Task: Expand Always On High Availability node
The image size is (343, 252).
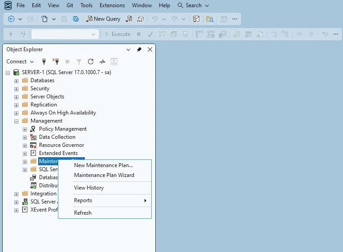Action: (x=17, y=113)
